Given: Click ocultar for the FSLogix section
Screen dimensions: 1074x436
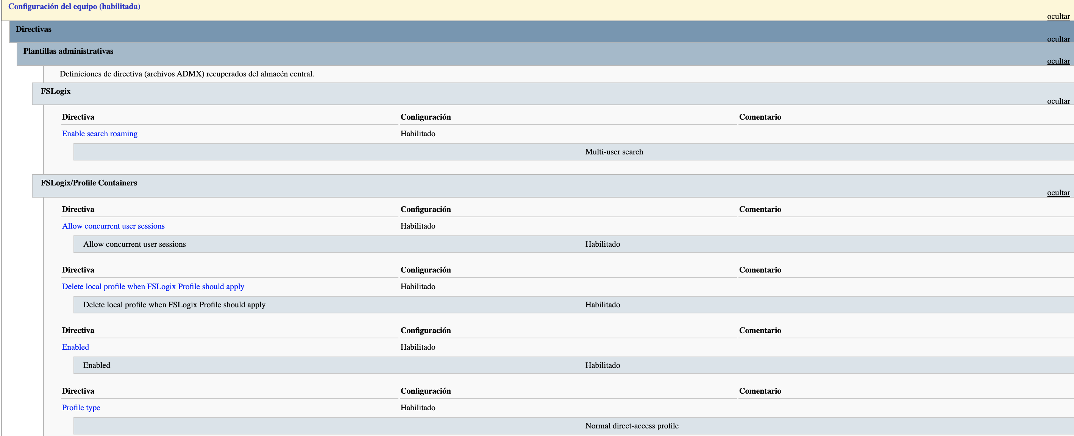Looking at the screenshot, I should pos(1058,101).
